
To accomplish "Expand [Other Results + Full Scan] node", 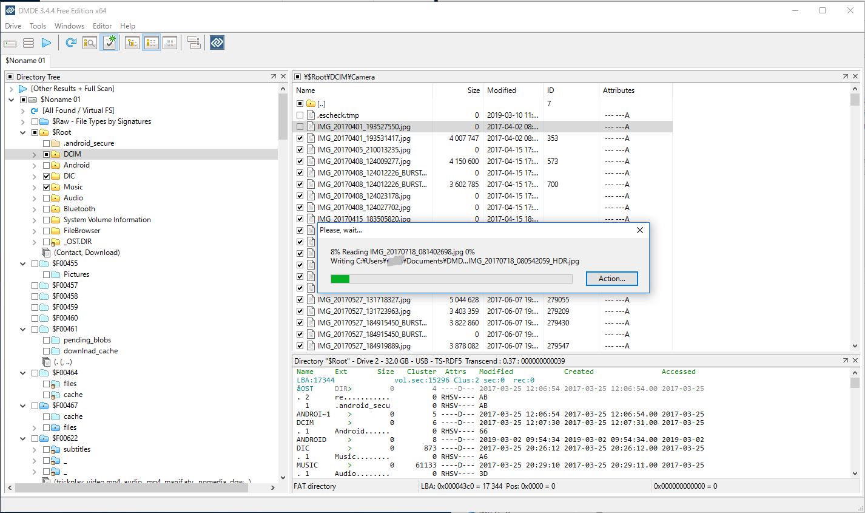I will click(12, 89).
